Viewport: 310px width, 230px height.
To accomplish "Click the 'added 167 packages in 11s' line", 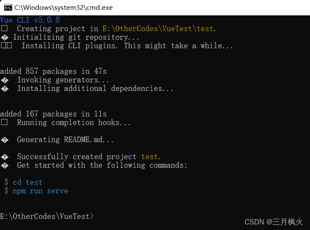I will point(53,114).
